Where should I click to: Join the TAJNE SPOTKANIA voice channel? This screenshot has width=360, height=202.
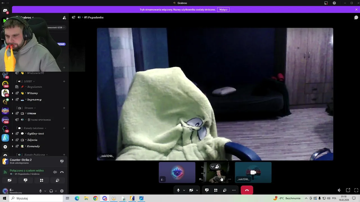click(39, 120)
